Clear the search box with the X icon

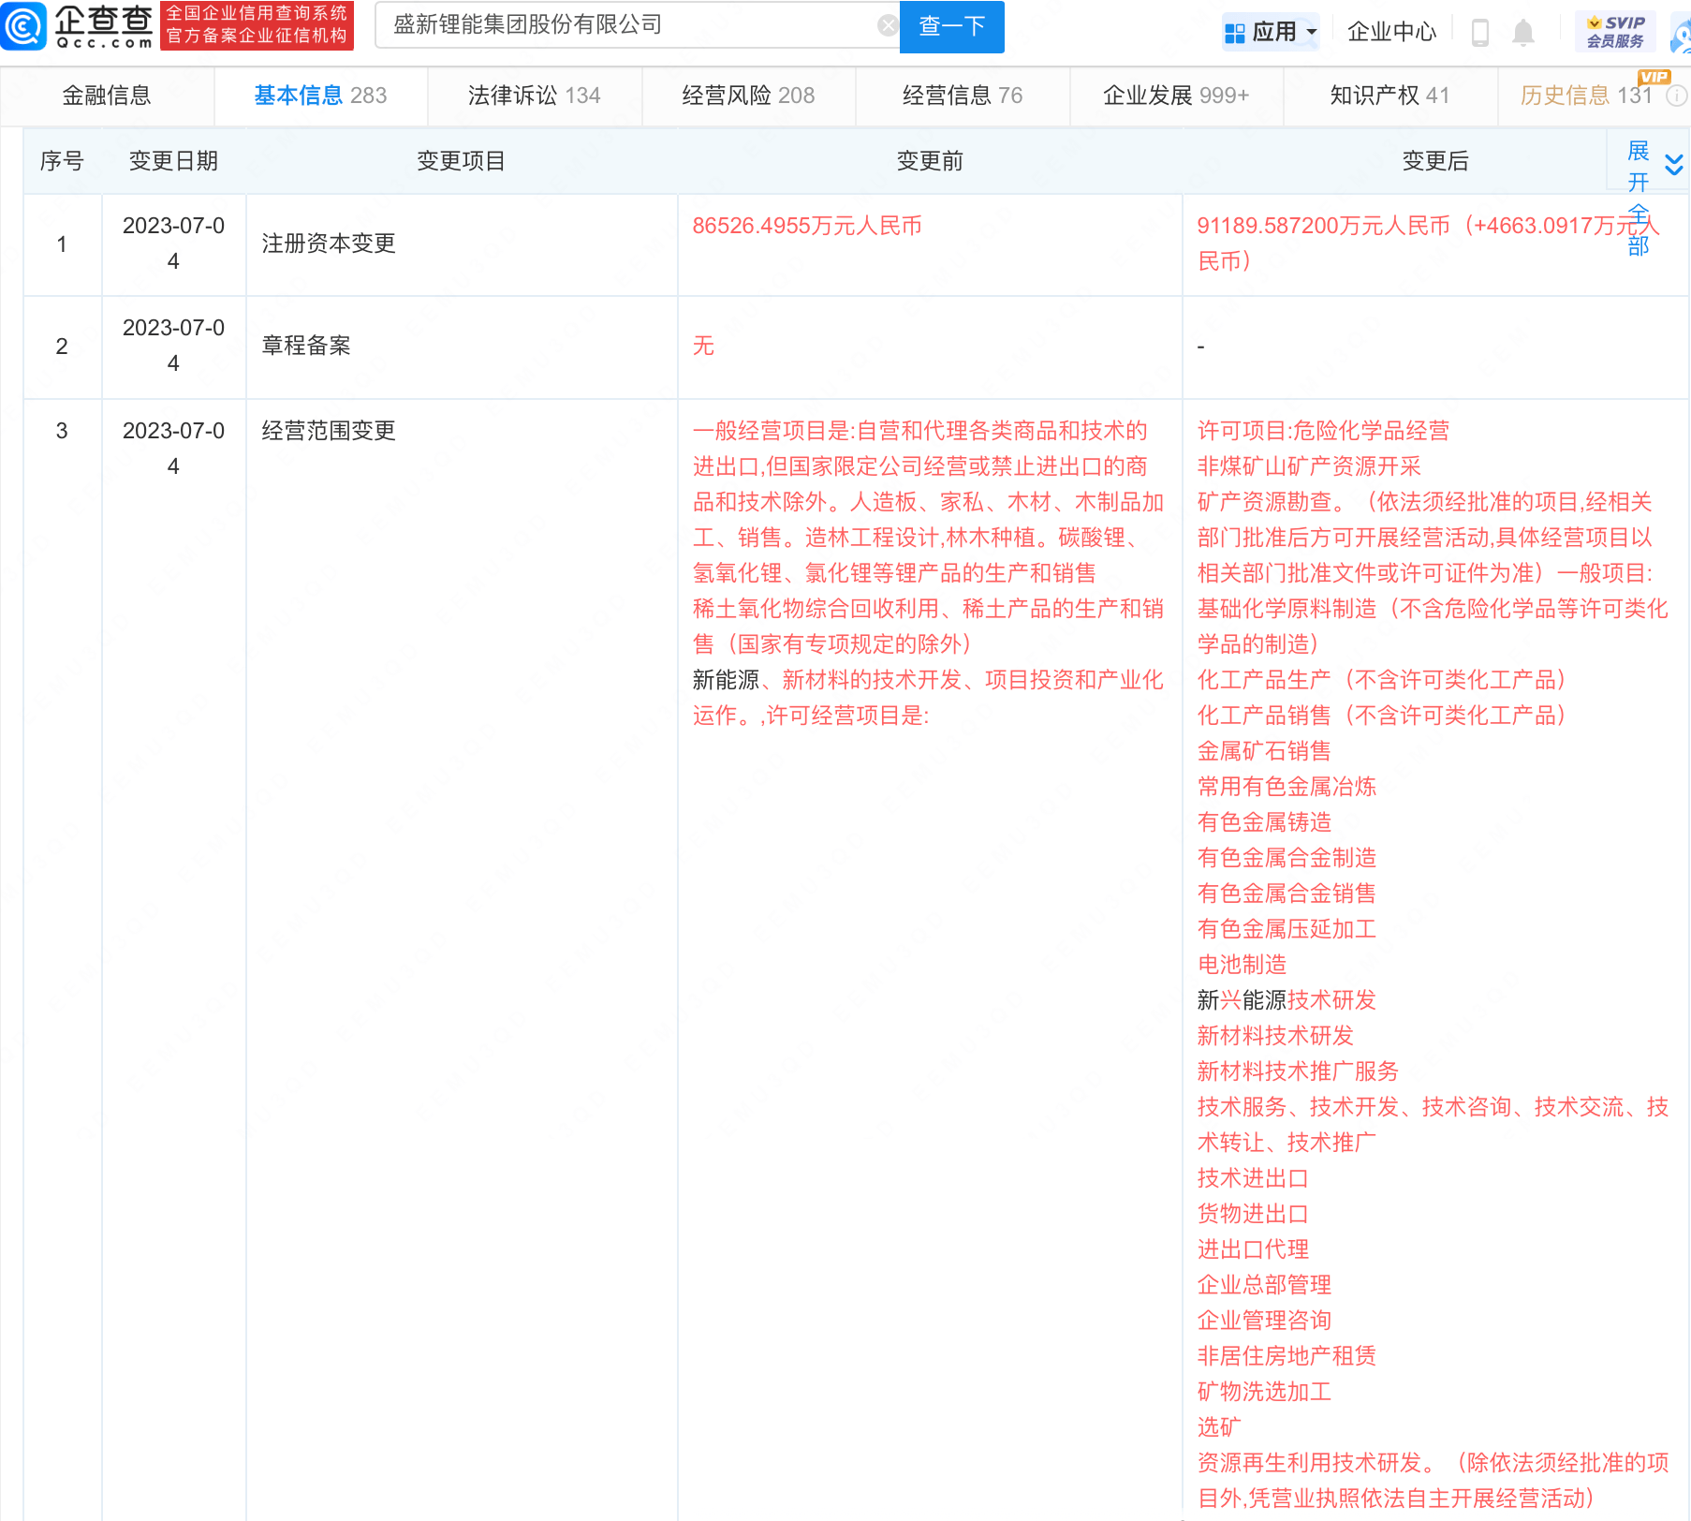click(887, 25)
